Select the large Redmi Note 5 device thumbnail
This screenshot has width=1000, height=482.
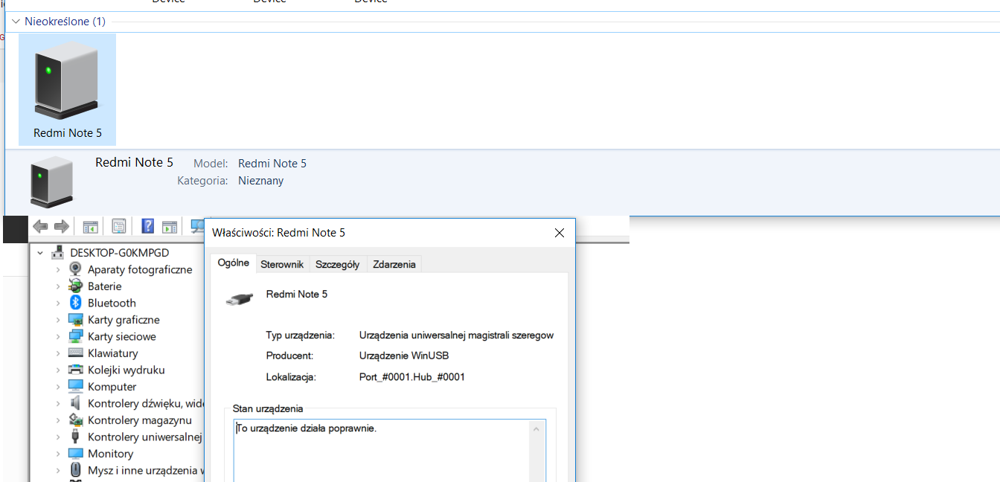(x=67, y=89)
